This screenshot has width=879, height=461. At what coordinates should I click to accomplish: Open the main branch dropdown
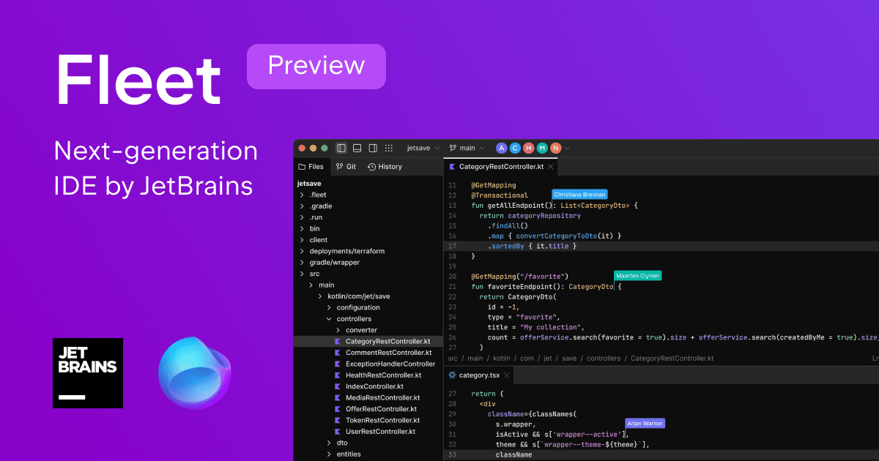(467, 148)
